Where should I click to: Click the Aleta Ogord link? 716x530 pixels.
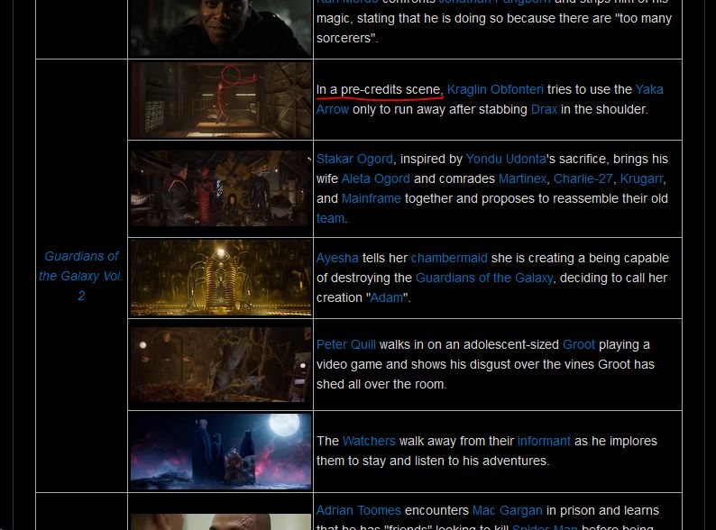pos(374,178)
